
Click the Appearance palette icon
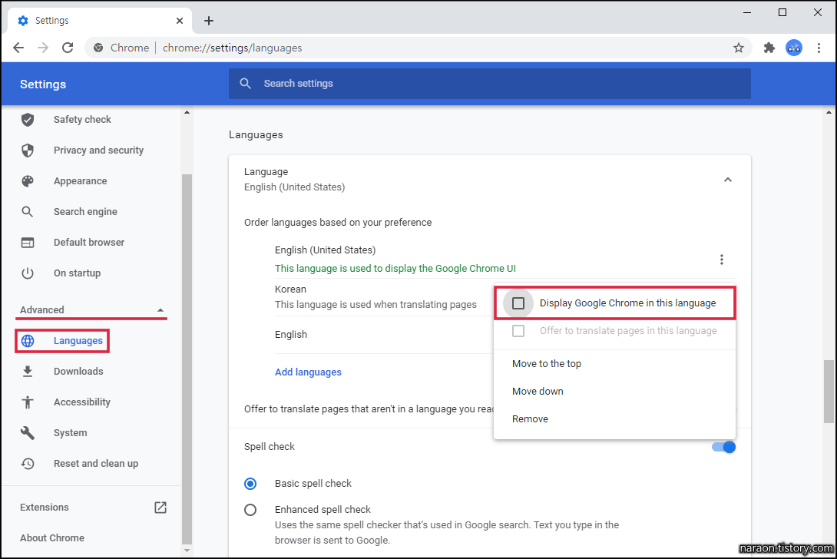pos(28,181)
